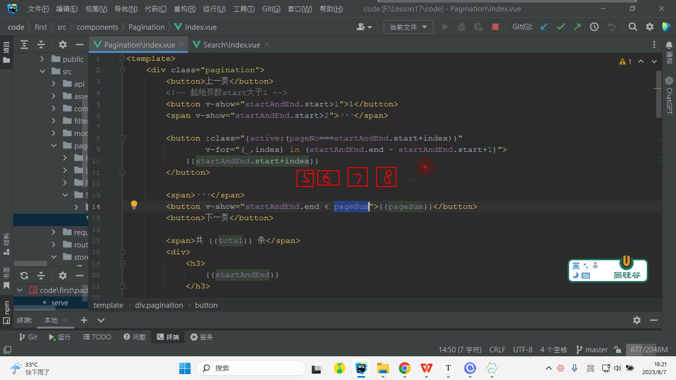Open Chrome from the Windows taskbar
This screenshot has height=380, width=676.
(405, 368)
